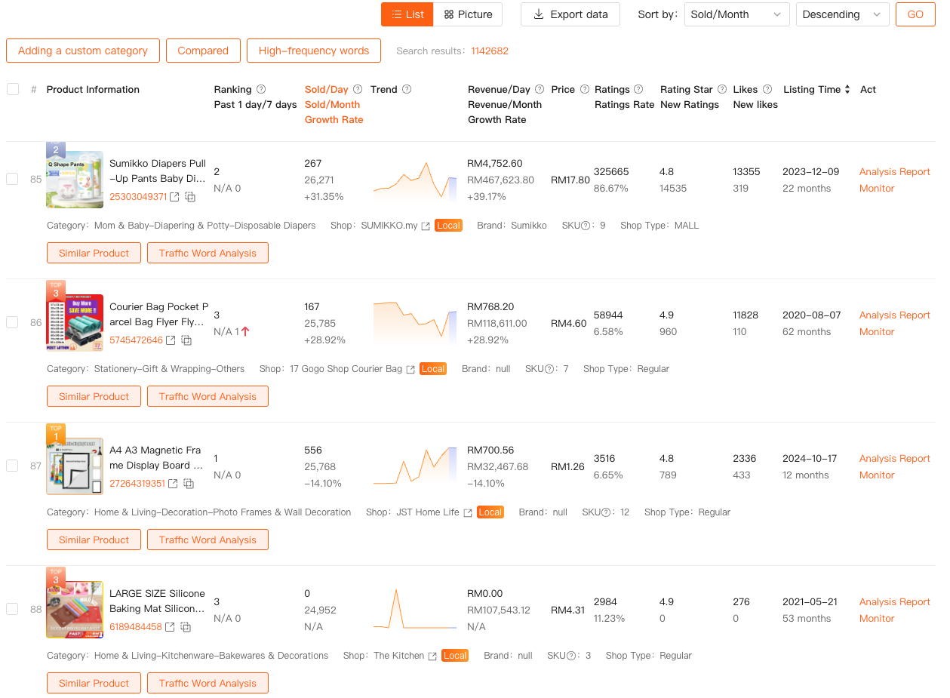Viewport: 950px width, 698px height.
Task: Switch to Picture view tab
Action: pyautogui.click(x=468, y=14)
